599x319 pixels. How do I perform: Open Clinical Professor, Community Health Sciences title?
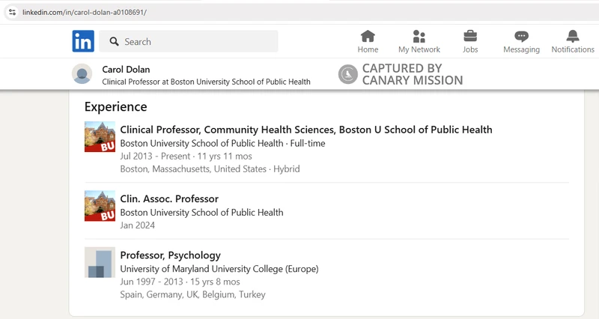click(306, 130)
